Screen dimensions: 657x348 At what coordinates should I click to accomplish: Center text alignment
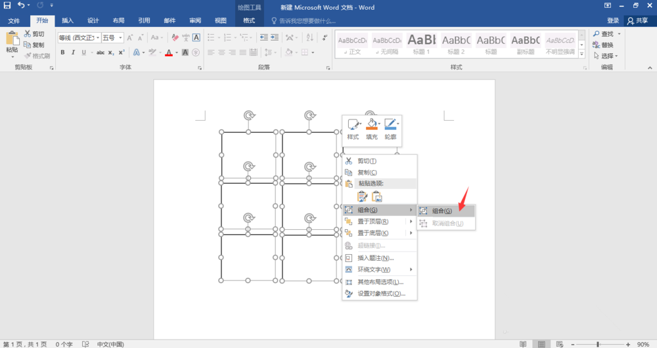point(221,53)
